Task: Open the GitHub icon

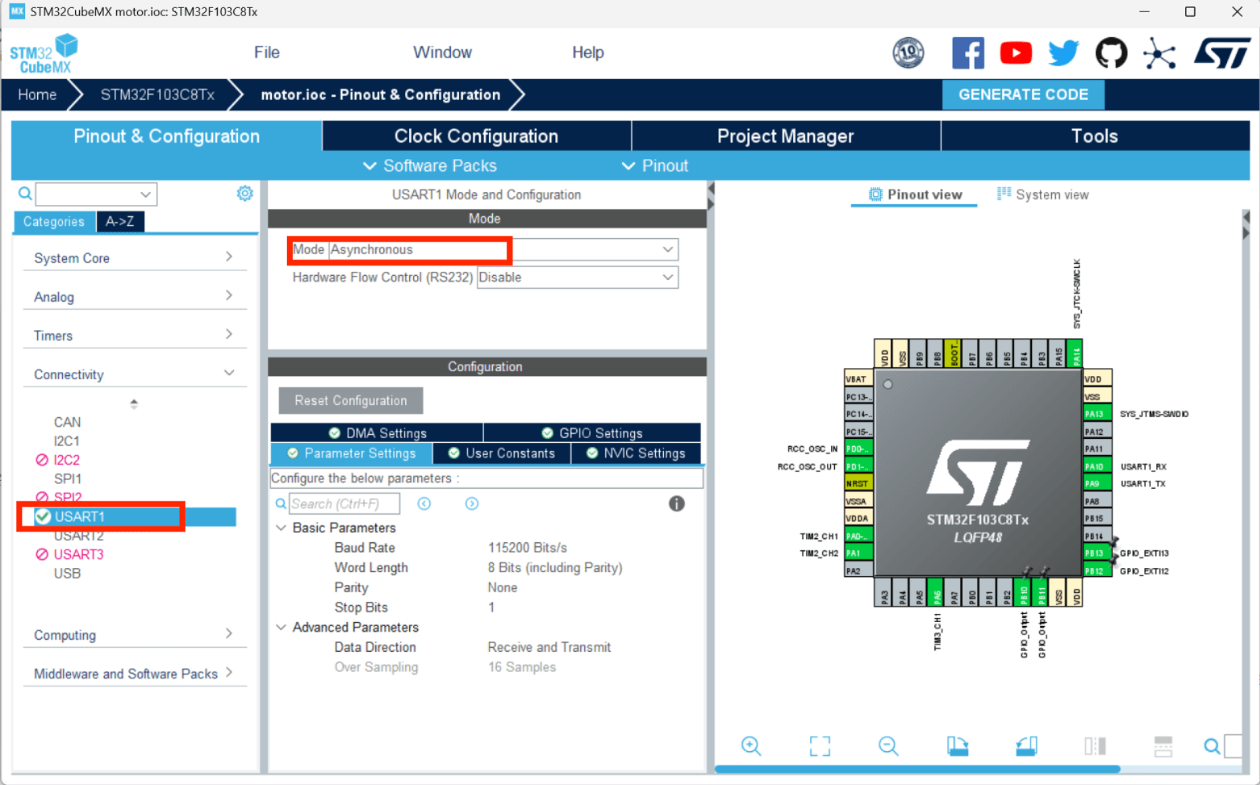Action: pyautogui.click(x=1111, y=53)
